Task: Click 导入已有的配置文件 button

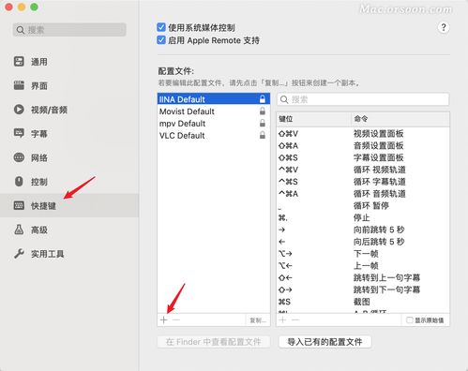Action: coord(325,342)
